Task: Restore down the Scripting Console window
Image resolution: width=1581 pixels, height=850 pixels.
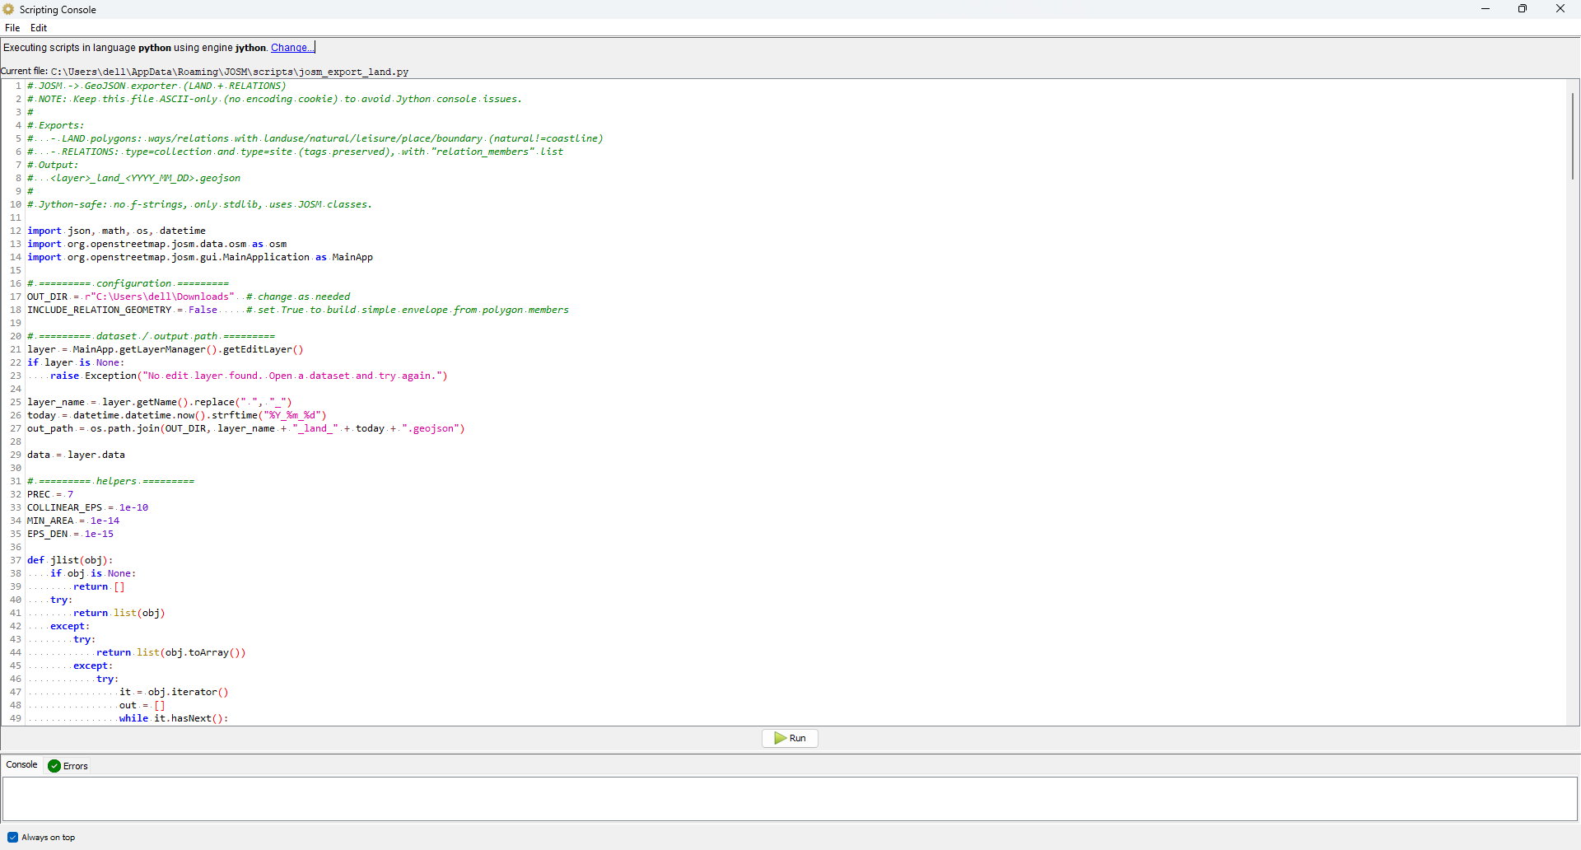Action: (x=1523, y=9)
